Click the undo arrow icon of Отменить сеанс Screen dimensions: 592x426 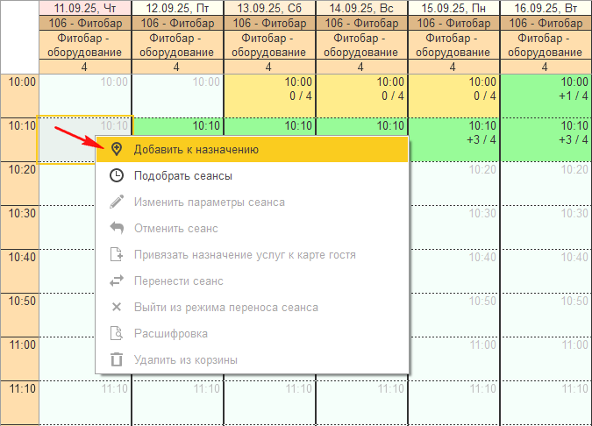(x=117, y=228)
